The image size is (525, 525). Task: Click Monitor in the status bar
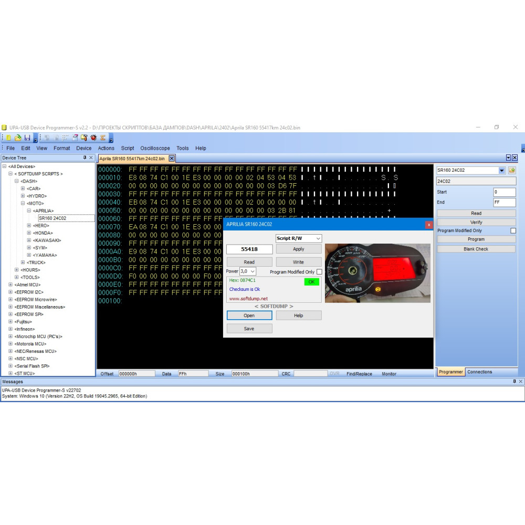click(388, 374)
